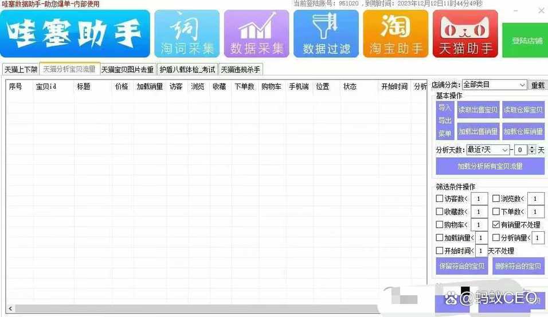Click the 分析销量 threshold input field
The width and height of the screenshot is (548, 317).
[x=538, y=238]
